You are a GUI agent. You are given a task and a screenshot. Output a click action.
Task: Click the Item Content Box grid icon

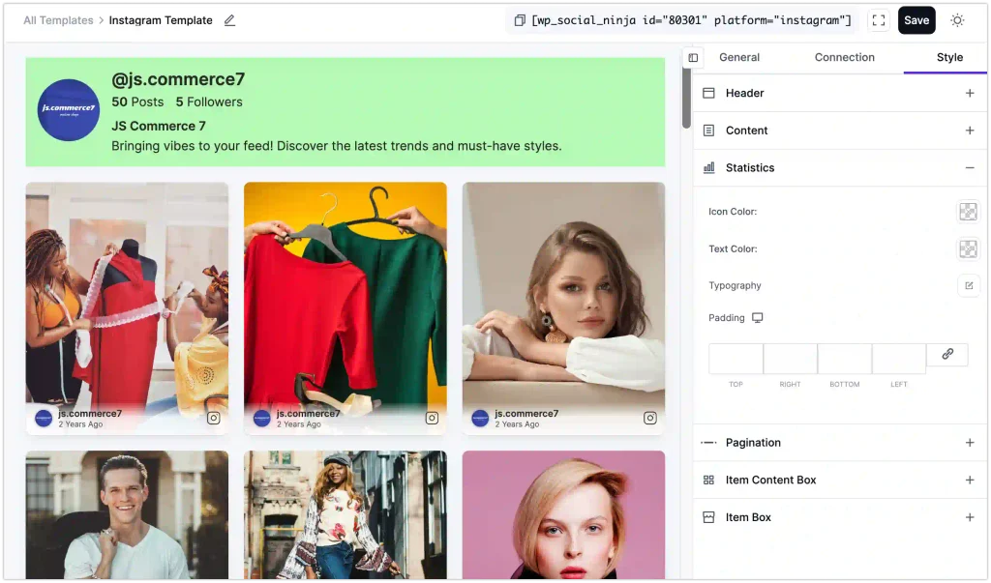click(x=708, y=481)
